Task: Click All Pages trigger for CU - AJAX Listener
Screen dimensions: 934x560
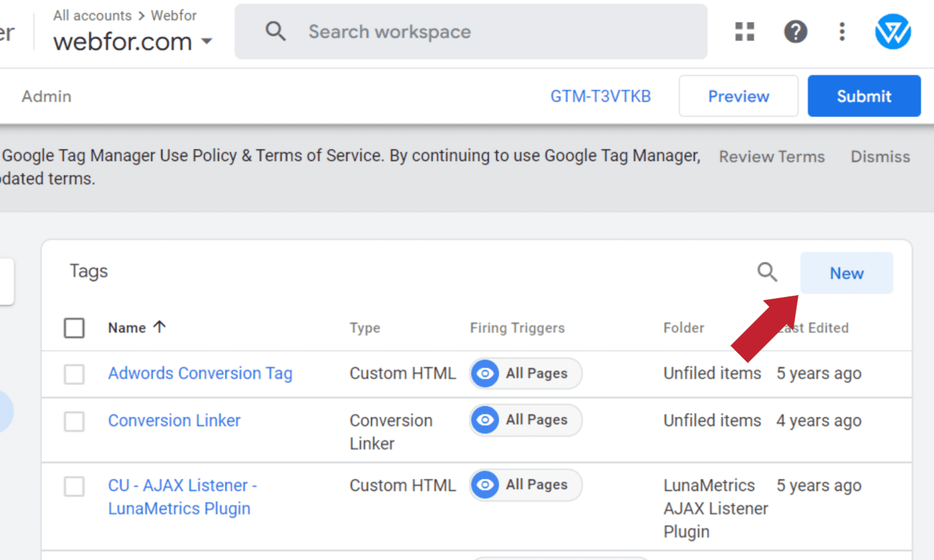Action: tap(525, 485)
